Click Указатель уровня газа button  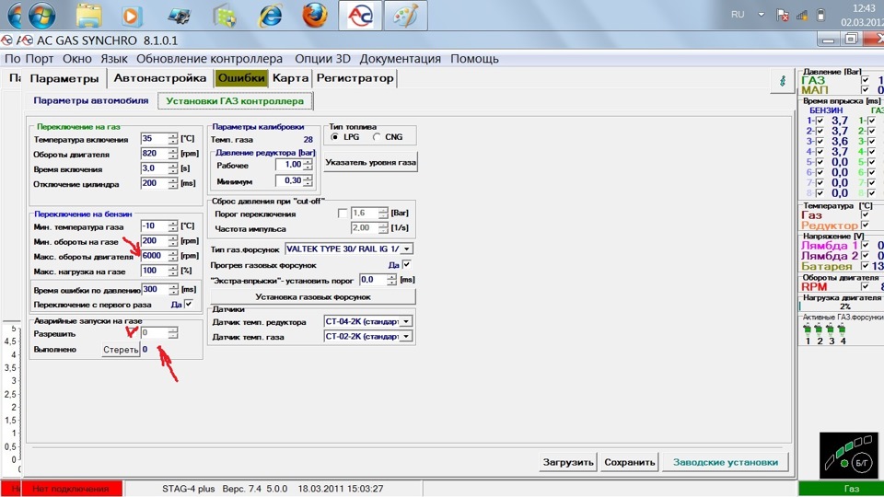click(370, 162)
